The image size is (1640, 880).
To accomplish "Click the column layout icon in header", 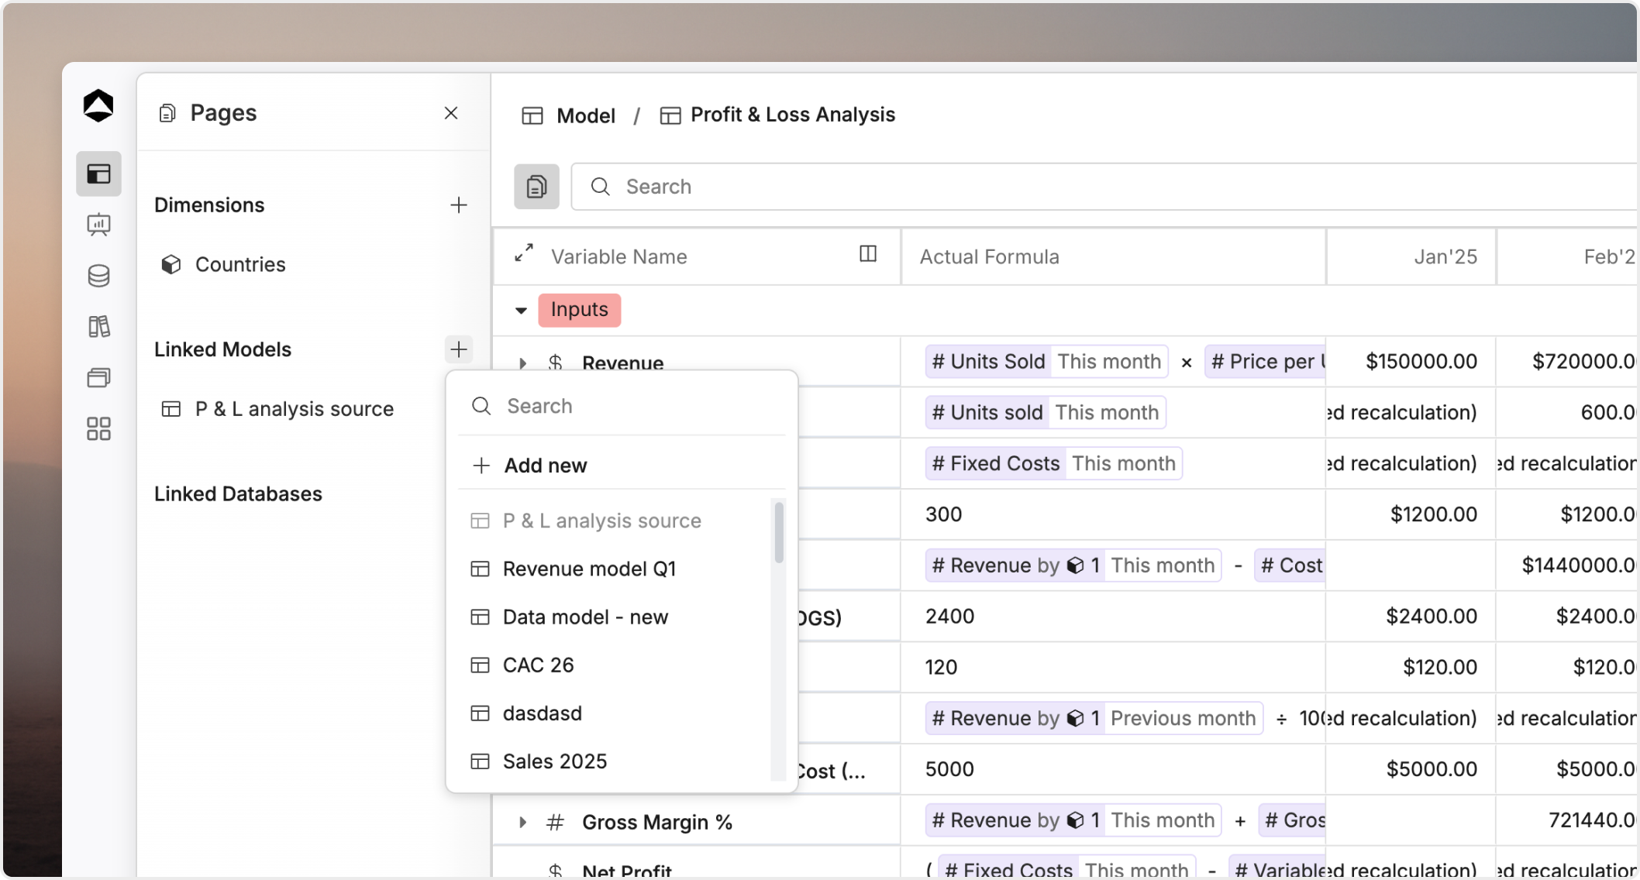I will pyautogui.click(x=868, y=254).
